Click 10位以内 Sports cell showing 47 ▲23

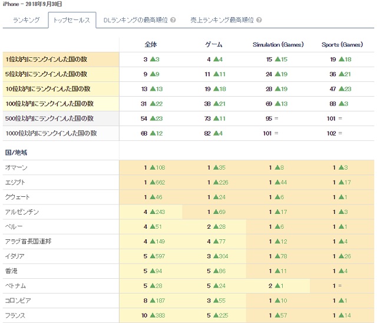(x=342, y=89)
